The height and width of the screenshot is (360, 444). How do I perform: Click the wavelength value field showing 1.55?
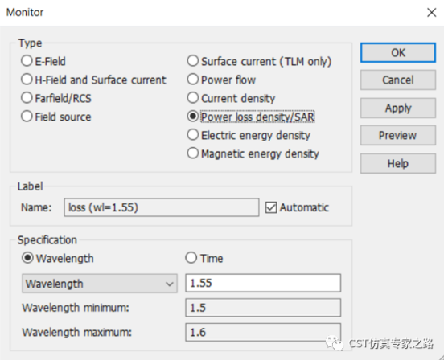click(263, 283)
